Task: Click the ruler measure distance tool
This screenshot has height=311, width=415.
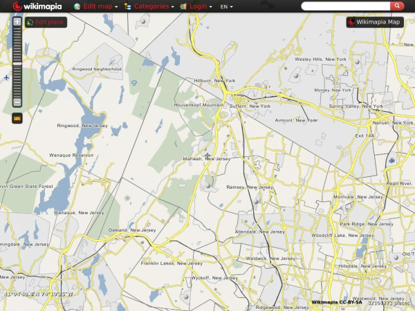Action: point(17,118)
